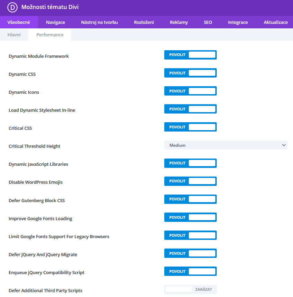Toggle the Dynamic Module Framework switch
This screenshot has height=297, width=293.
point(190,55)
